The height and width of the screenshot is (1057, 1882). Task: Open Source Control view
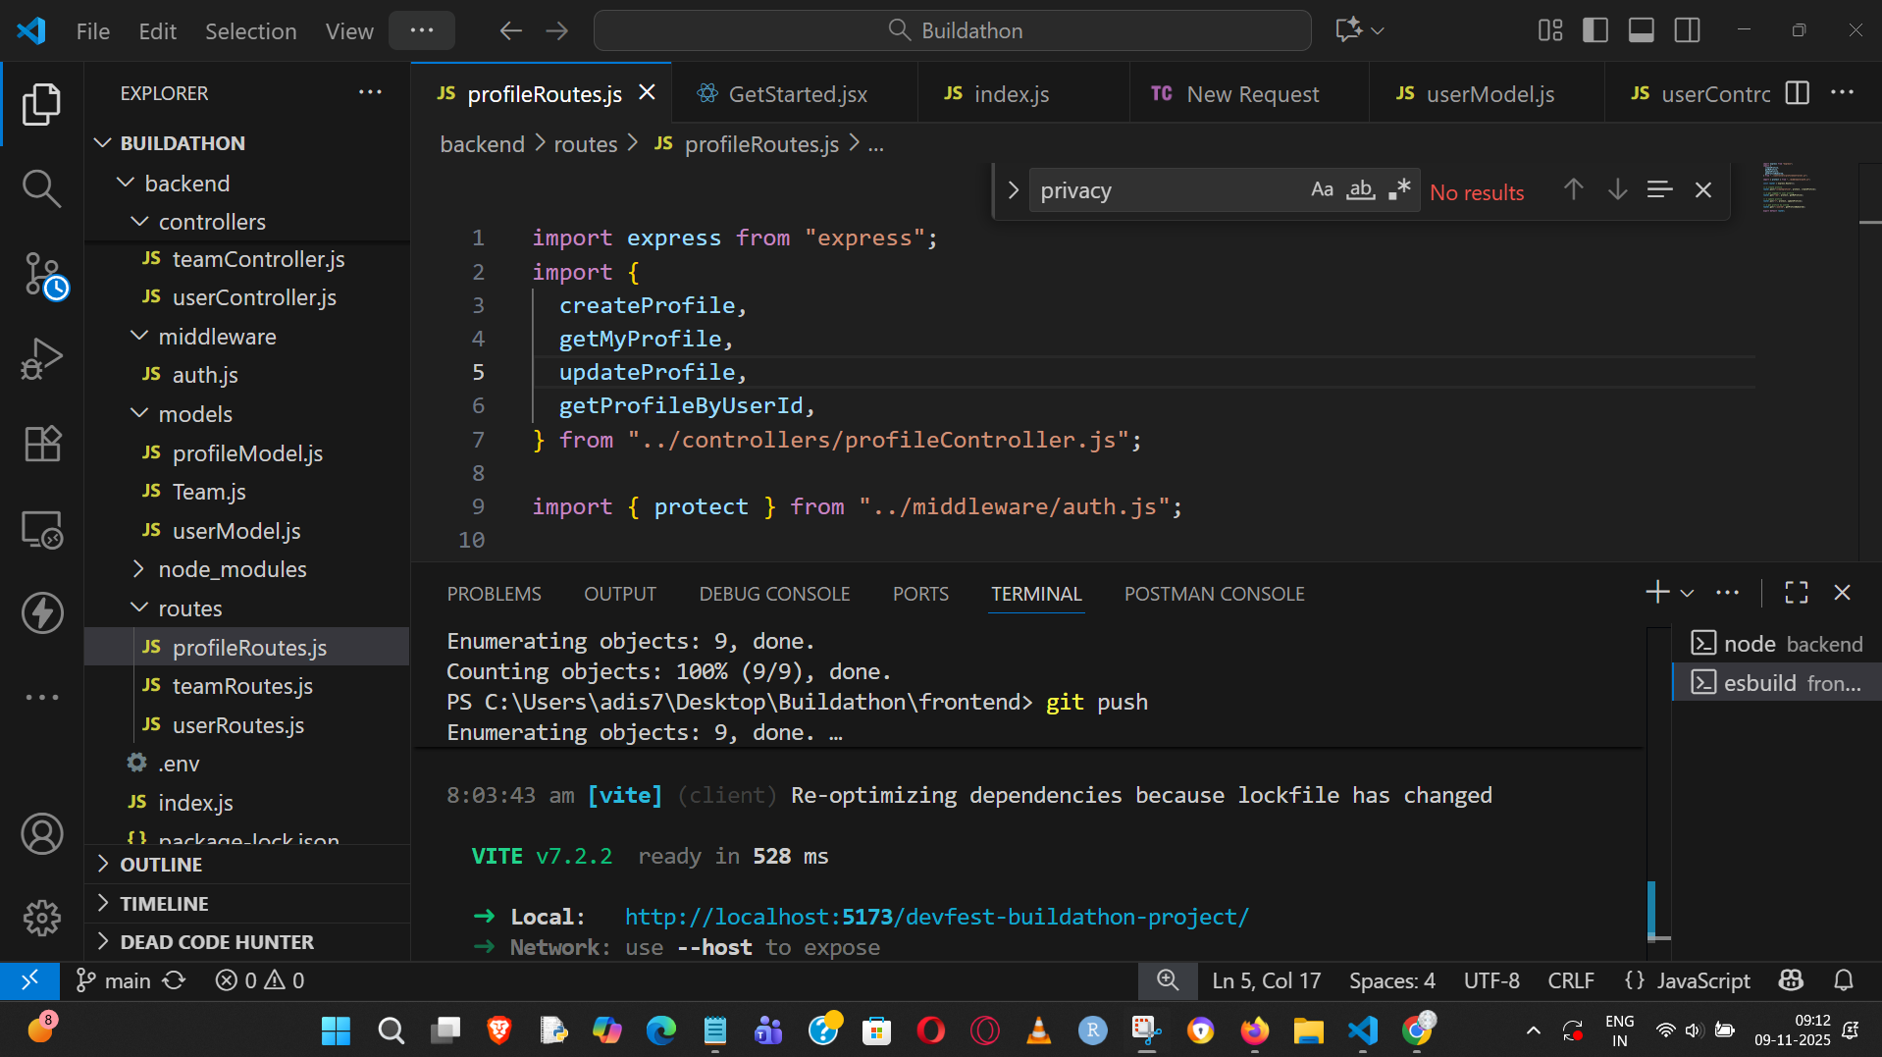41,275
